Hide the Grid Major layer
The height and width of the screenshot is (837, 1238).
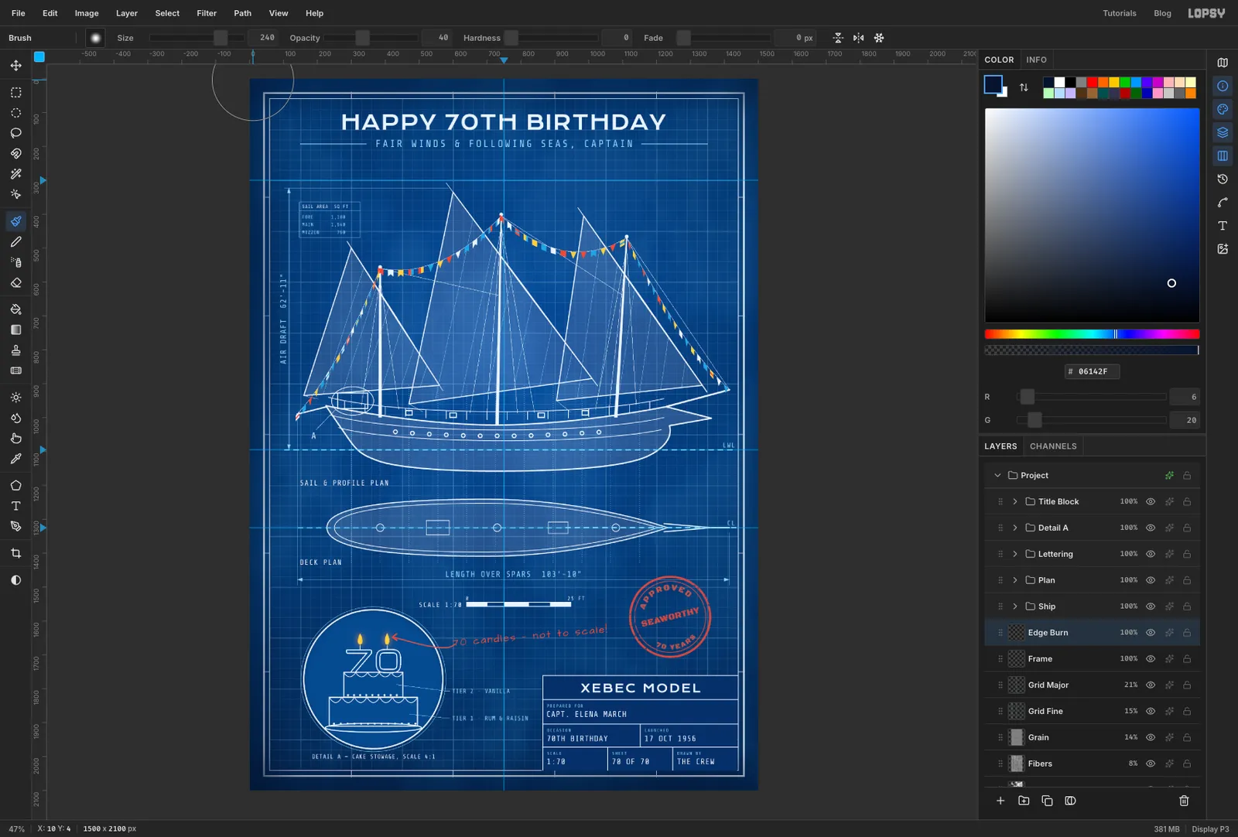pyautogui.click(x=1151, y=685)
